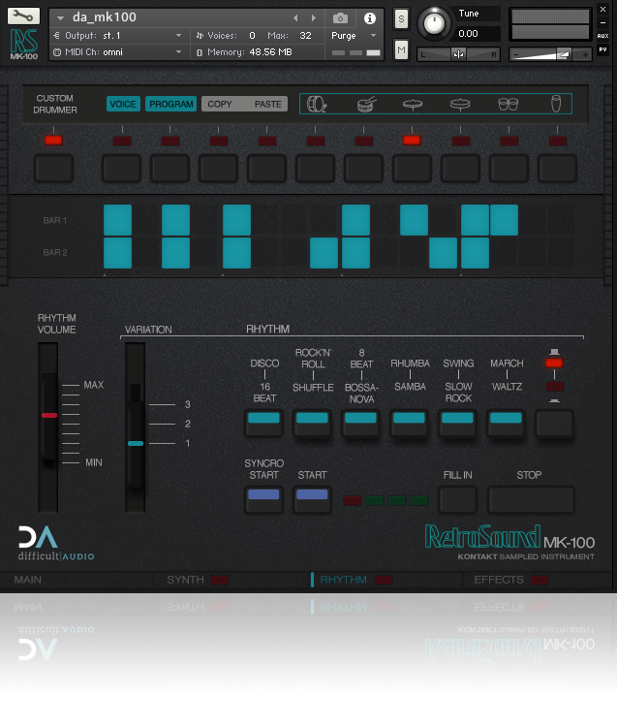This screenshot has width=617, height=727.
Task: Click the volume plus button
Action: [x=585, y=54]
